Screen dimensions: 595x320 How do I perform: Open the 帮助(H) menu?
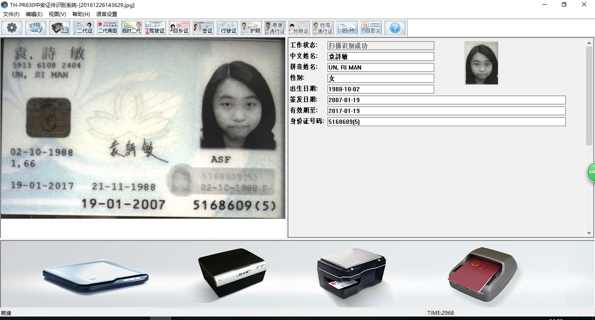(x=81, y=14)
